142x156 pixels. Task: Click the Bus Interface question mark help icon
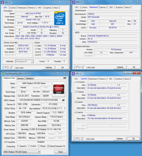click(65, 108)
